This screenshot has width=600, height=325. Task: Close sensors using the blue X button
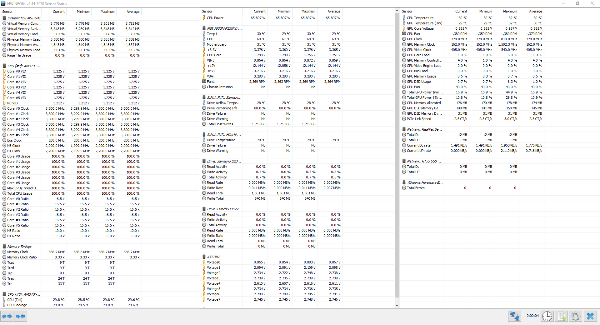[x=590, y=316]
